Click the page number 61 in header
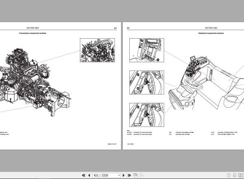 pyautogui.click(x=115, y=28)
